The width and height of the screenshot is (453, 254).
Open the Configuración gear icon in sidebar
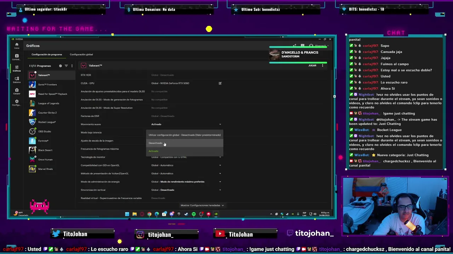17,102
